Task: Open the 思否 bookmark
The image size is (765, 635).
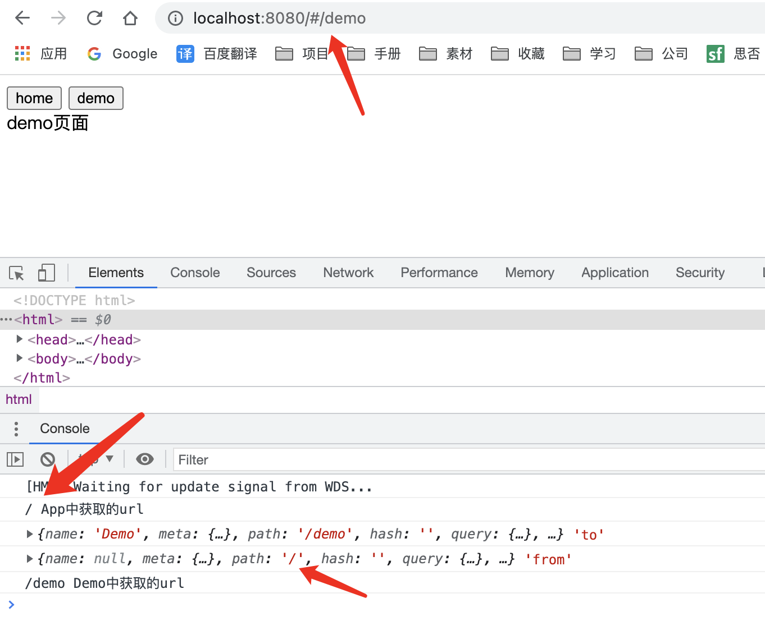Action: pos(733,54)
